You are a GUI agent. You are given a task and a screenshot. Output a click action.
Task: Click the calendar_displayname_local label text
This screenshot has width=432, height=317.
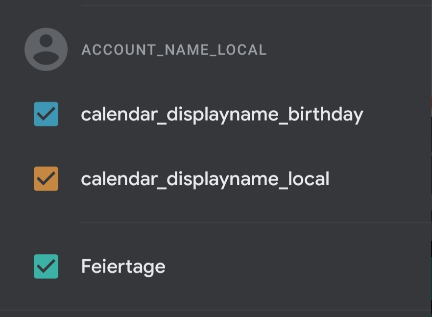click(205, 179)
